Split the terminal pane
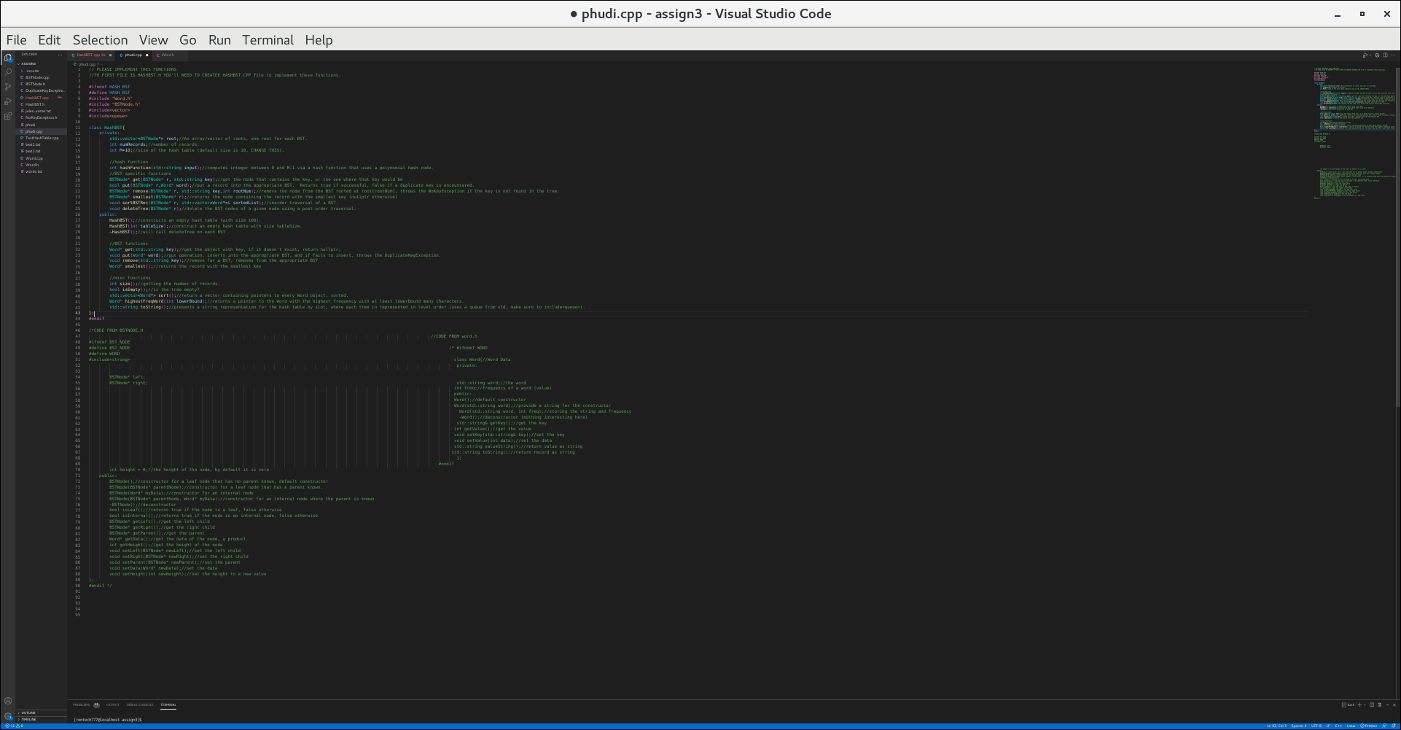 click(x=1372, y=705)
